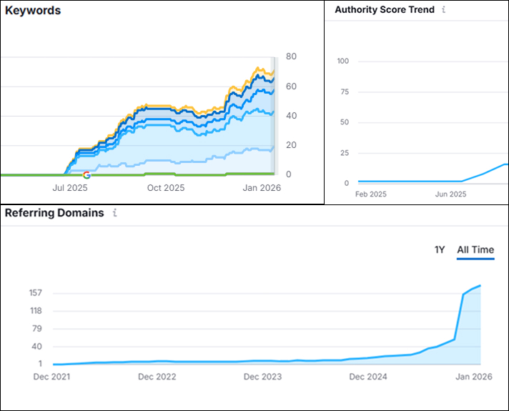Select the latest date marker bar on Keywords chart

(273, 116)
